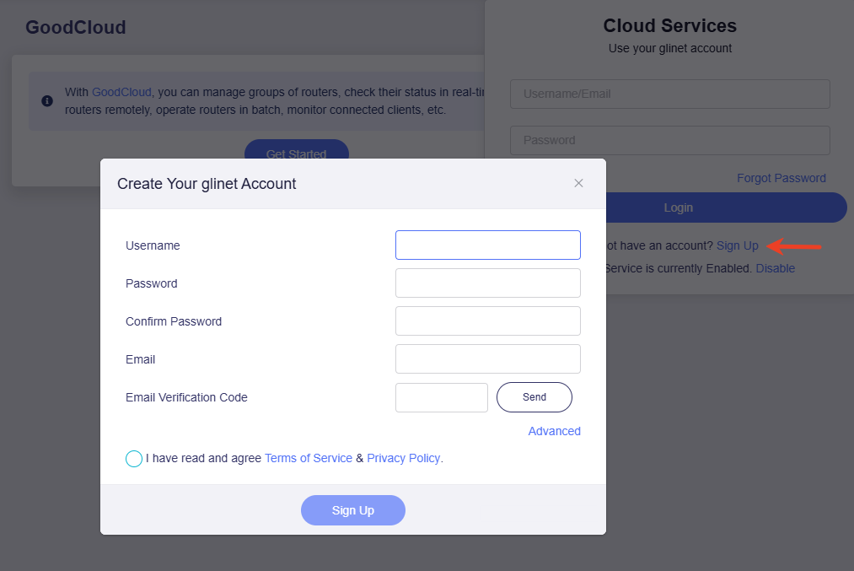Select the Email input in the dialog
Screen dimensions: 854x571
[x=487, y=358]
